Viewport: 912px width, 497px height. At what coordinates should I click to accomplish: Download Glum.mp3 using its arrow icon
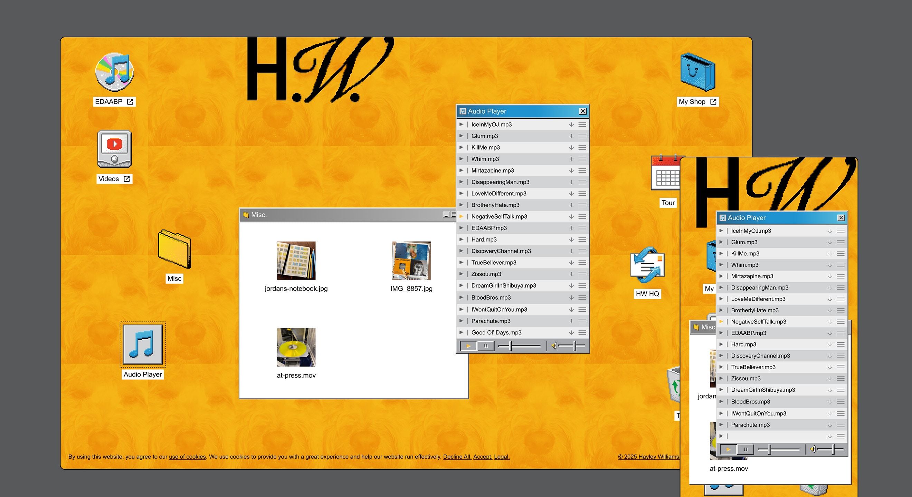[x=571, y=136]
